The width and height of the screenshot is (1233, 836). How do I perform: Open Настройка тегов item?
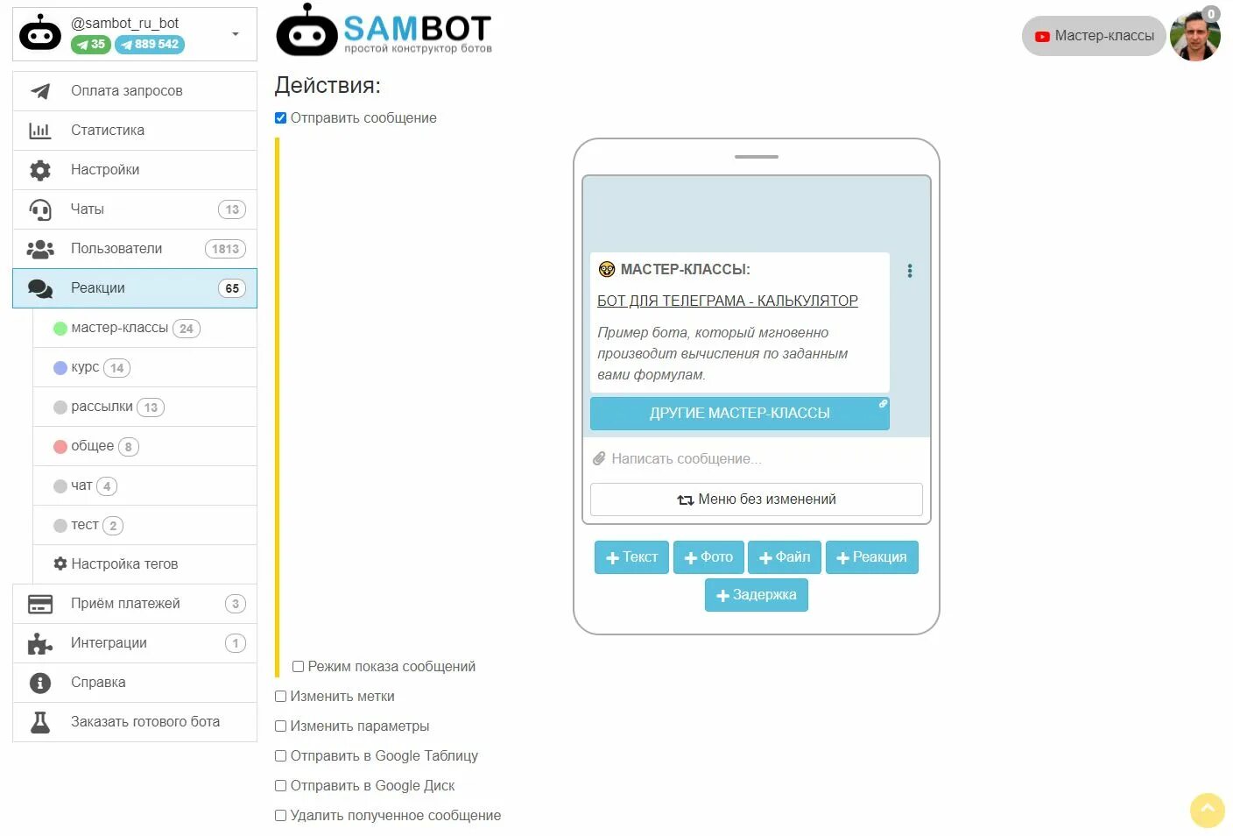pyautogui.click(x=144, y=564)
